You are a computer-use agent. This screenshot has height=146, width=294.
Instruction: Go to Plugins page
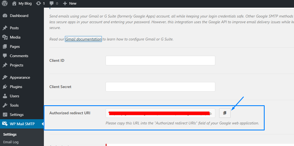point(16,87)
